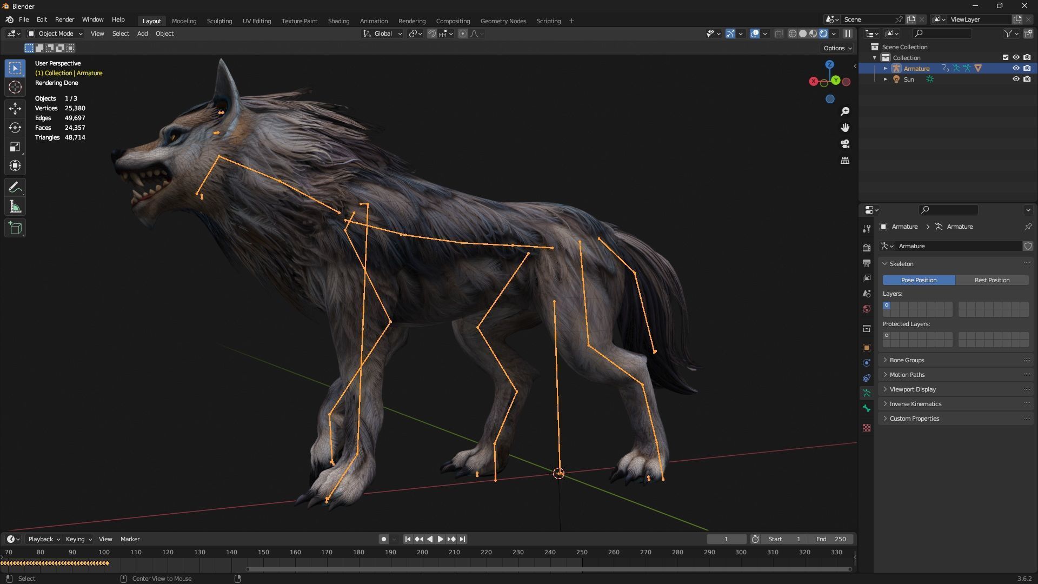Image resolution: width=1038 pixels, height=584 pixels.
Task: Toggle proportional editing button
Action: pos(462,34)
